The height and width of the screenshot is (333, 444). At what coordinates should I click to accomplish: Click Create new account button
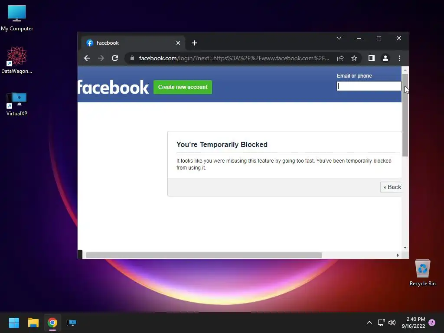(x=183, y=87)
